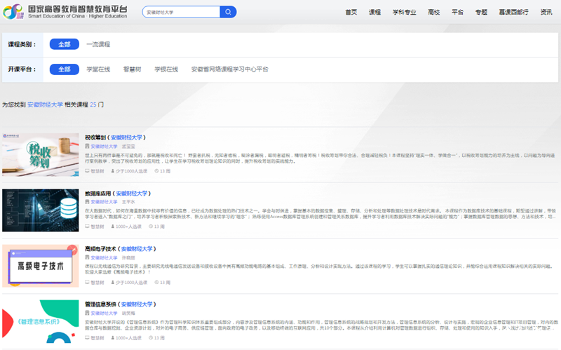
Task: Open the 首页 navigation item
Action: [351, 13]
